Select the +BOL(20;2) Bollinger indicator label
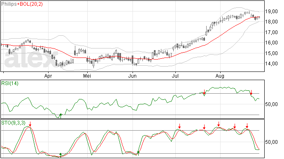The image size is (284, 159). [30, 4]
